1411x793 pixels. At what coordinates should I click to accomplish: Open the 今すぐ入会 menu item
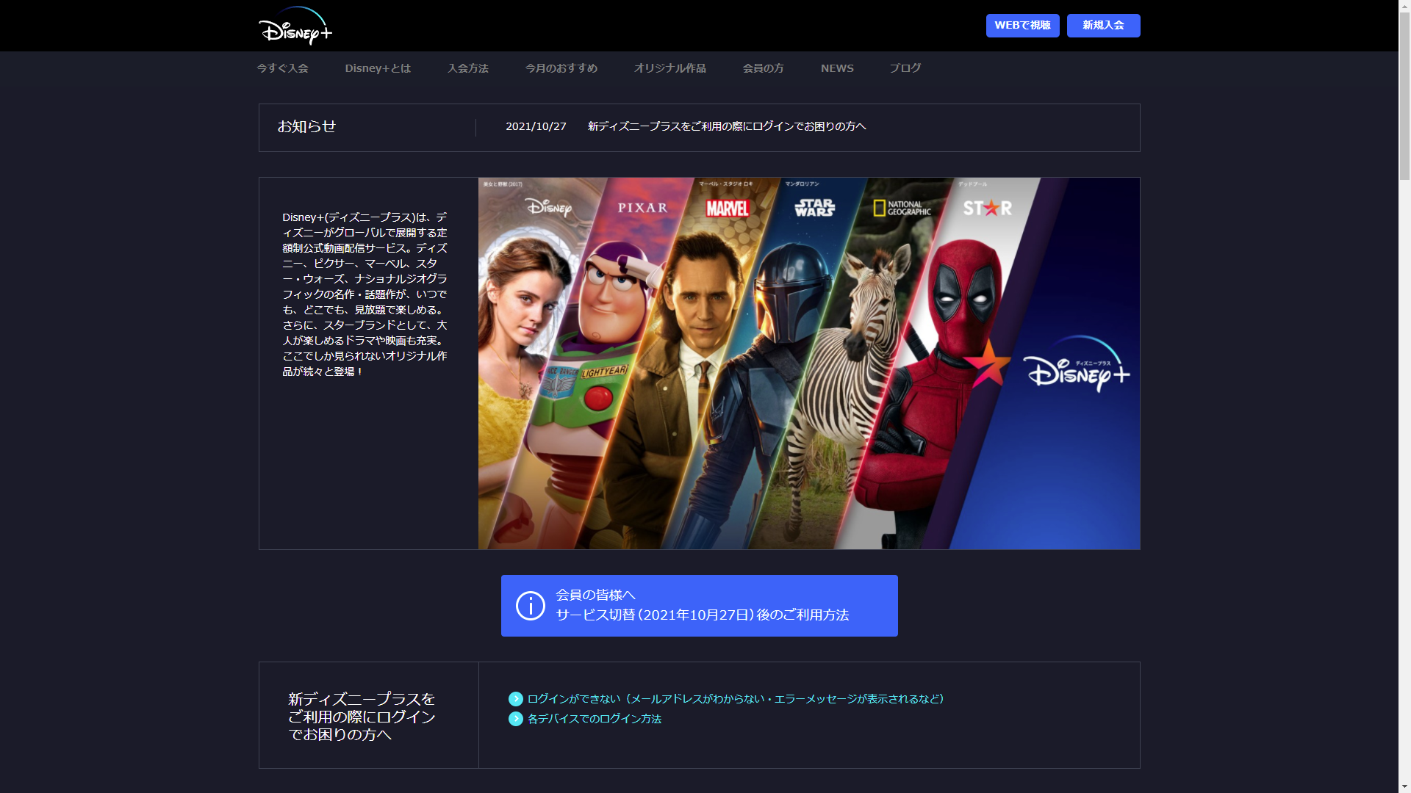pyautogui.click(x=282, y=68)
